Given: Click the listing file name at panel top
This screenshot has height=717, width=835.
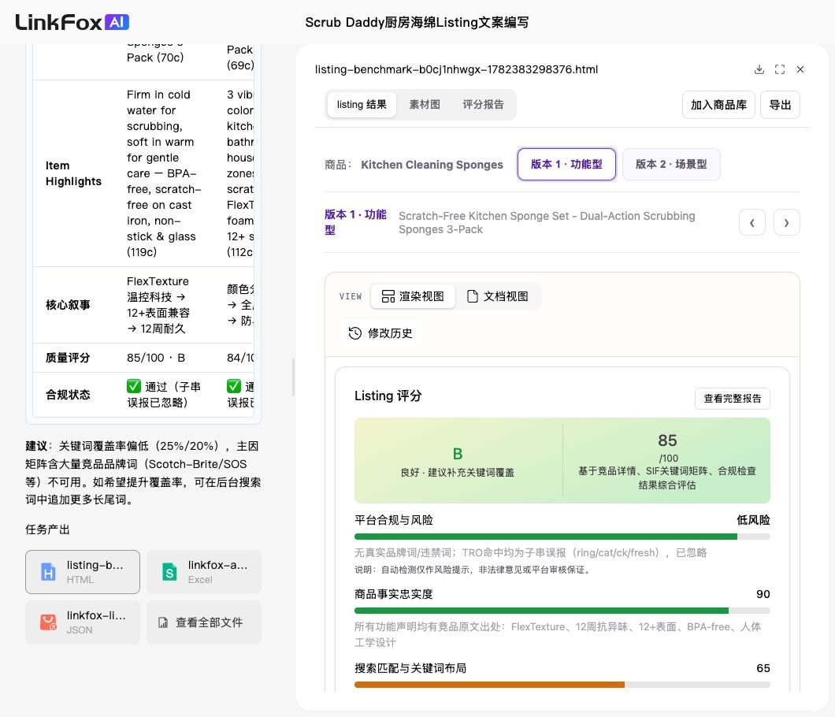Looking at the screenshot, I should click(x=456, y=69).
